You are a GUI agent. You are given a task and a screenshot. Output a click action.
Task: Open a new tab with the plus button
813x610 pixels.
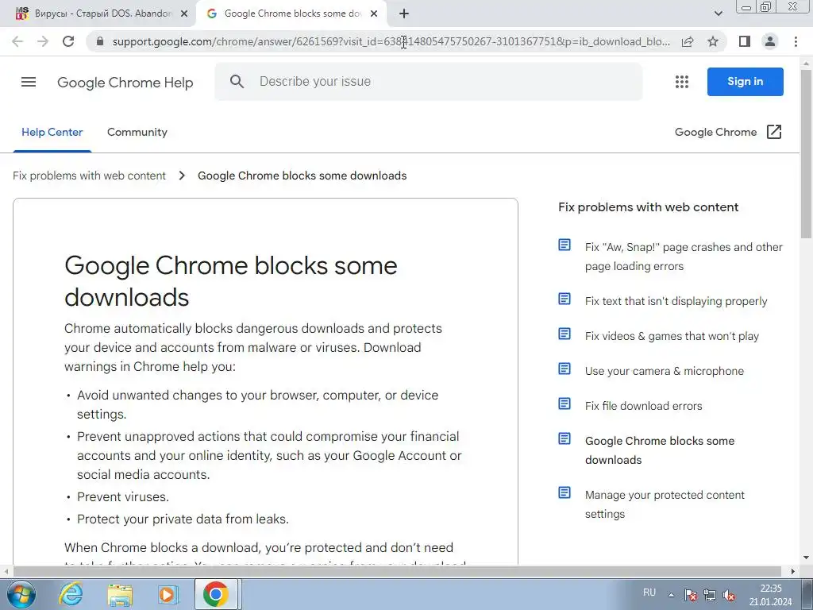(x=404, y=14)
